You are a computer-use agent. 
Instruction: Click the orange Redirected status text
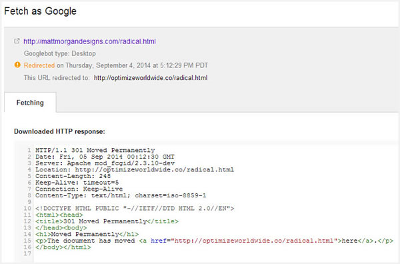pos(39,65)
